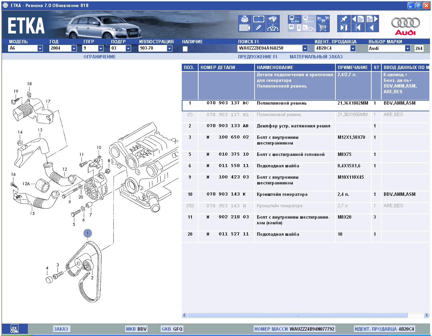The height and width of the screenshot is (336, 432).
Task: Click the LEXCOM logo in the status bar
Action: coord(14,329)
